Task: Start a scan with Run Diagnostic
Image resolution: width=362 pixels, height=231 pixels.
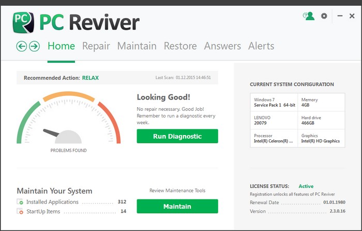Action: 177,136
